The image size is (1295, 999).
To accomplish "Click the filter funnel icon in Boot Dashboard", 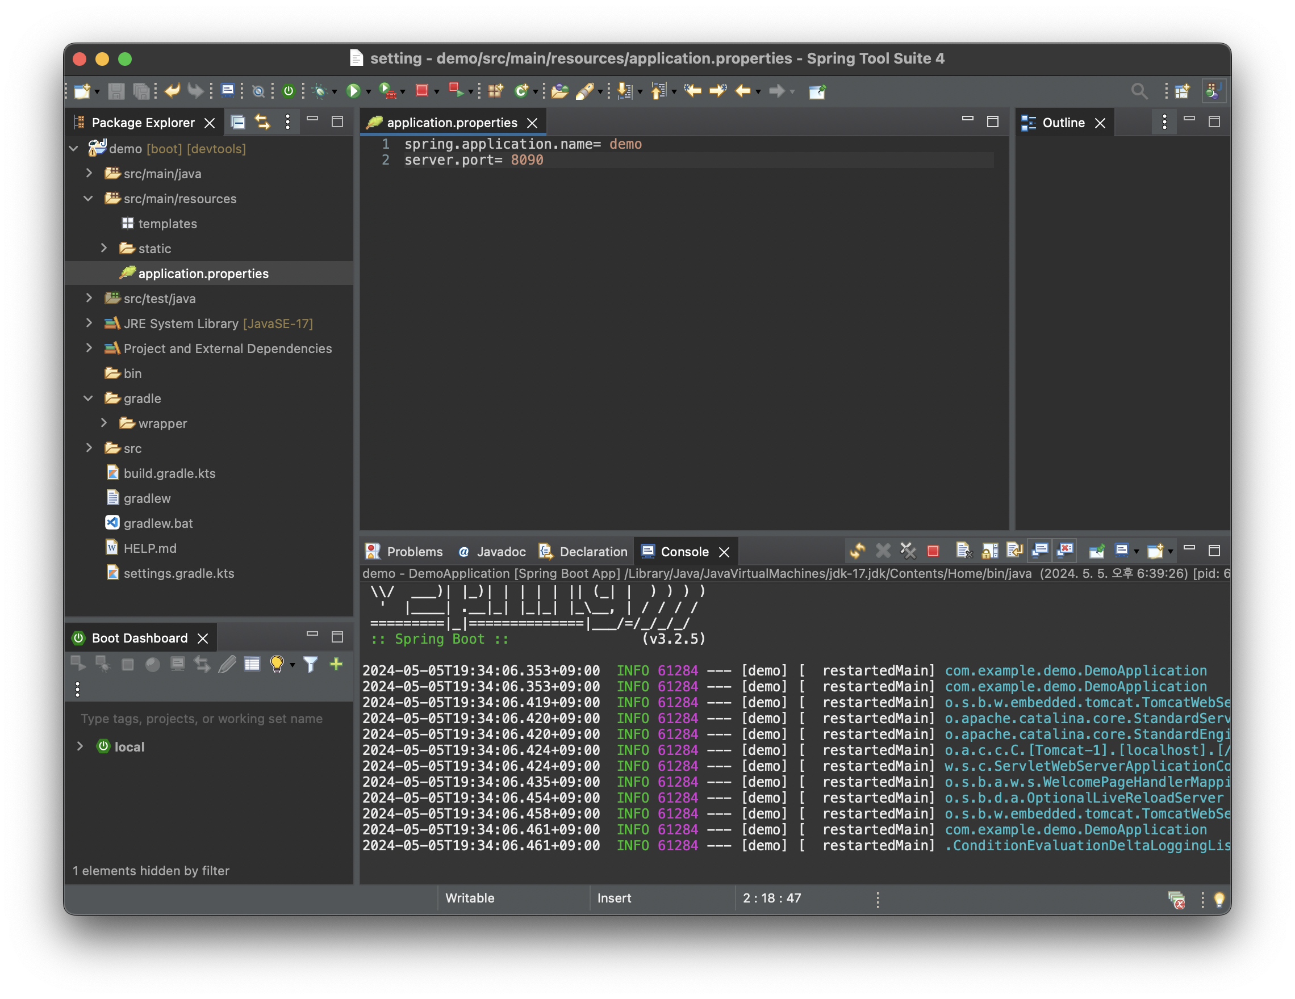I will pos(310,664).
